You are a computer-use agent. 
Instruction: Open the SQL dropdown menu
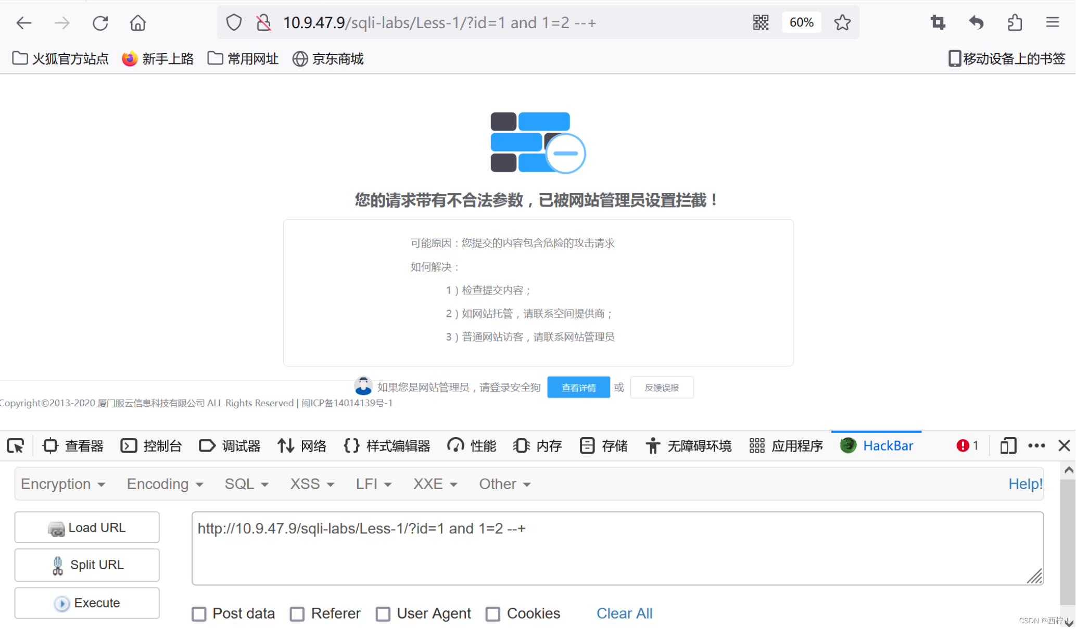click(x=246, y=484)
